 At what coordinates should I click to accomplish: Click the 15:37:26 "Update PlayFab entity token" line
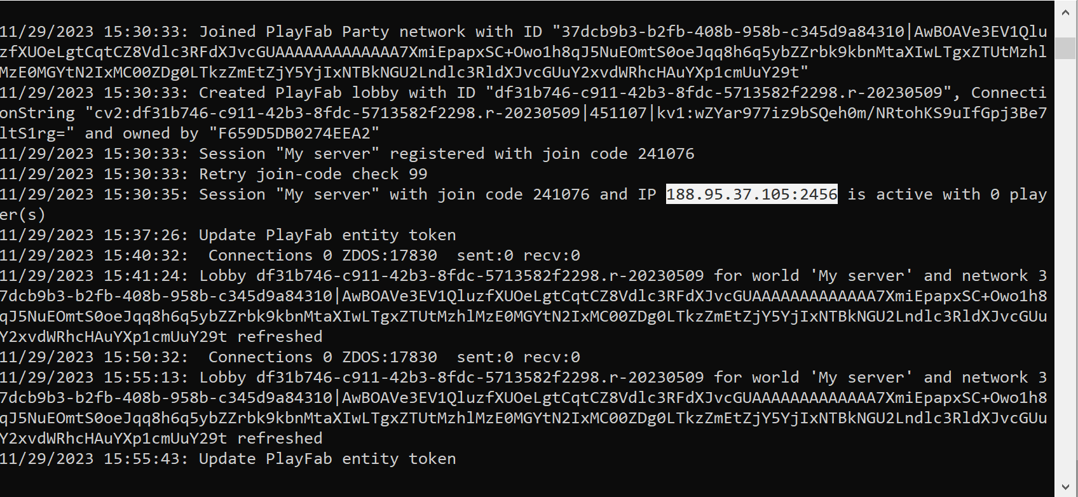pos(327,235)
